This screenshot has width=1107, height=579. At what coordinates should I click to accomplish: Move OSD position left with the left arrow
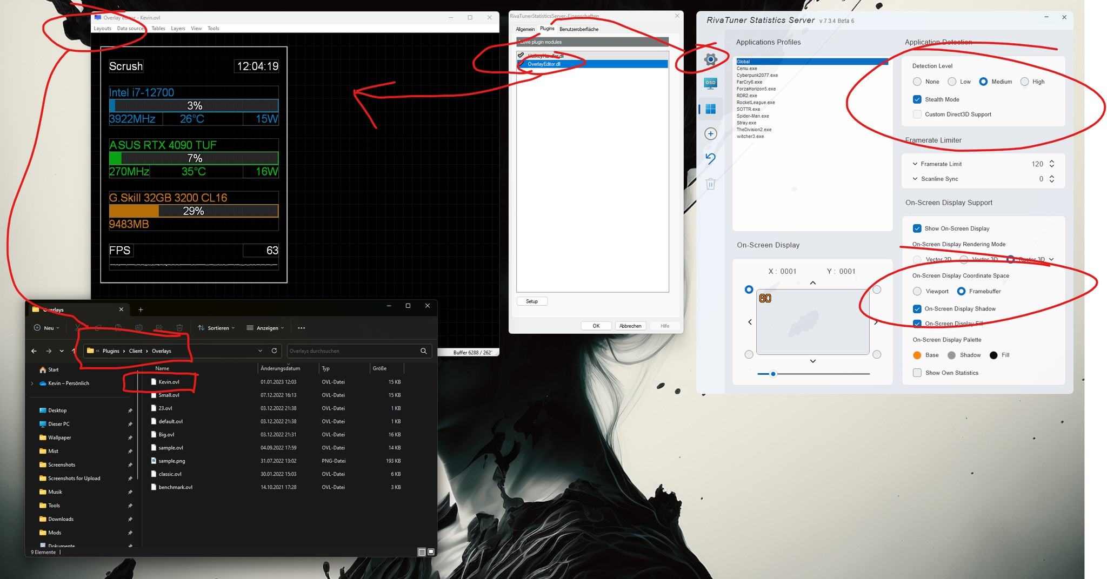click(750, 322)
